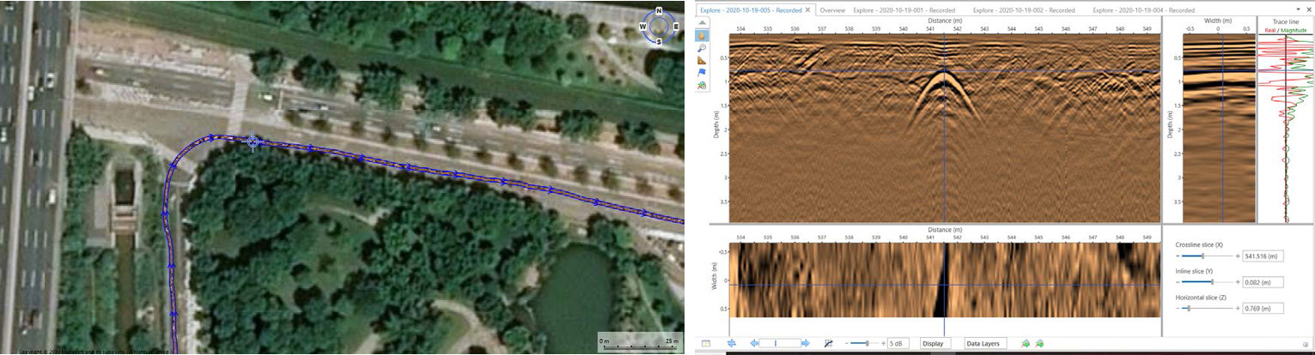Open the Data Layers dropdown
The width and height of the screenshot is (1315, 355).
983,343
